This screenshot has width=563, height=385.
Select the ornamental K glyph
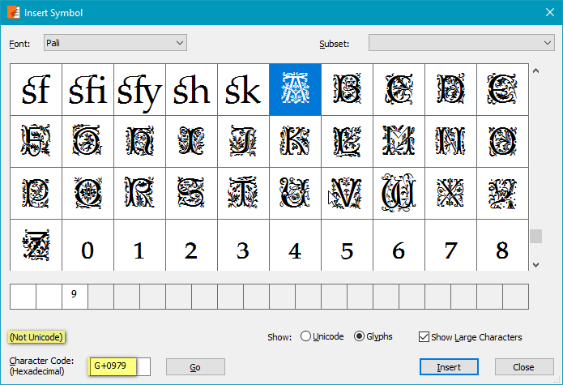[x=295, y=142]
